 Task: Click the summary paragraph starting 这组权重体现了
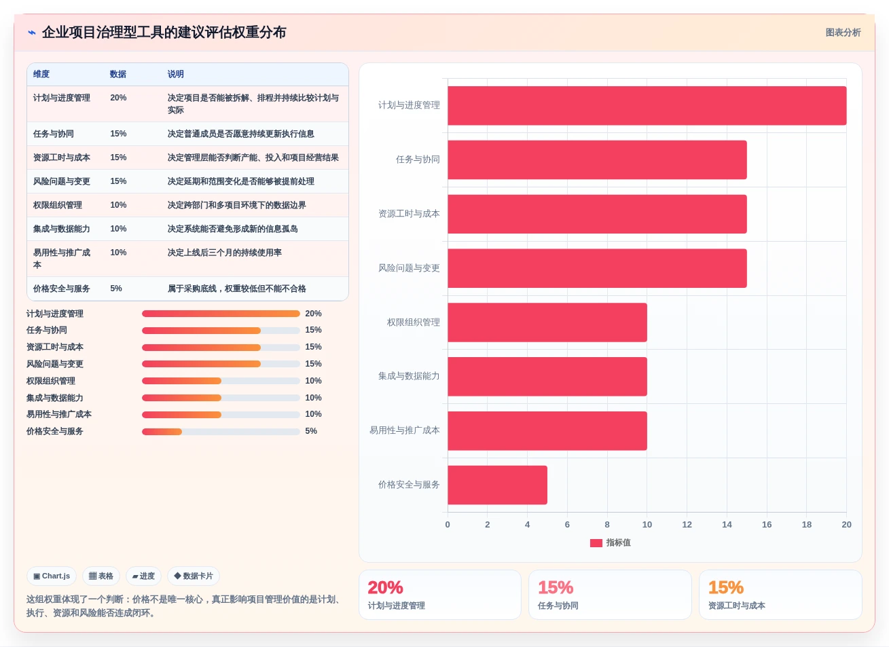pyautogui.click(x=183, y=606)
